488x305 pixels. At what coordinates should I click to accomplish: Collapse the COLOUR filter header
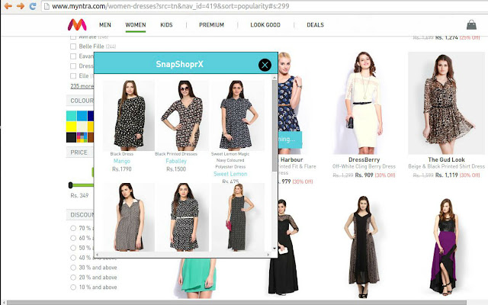click(80, 101)
